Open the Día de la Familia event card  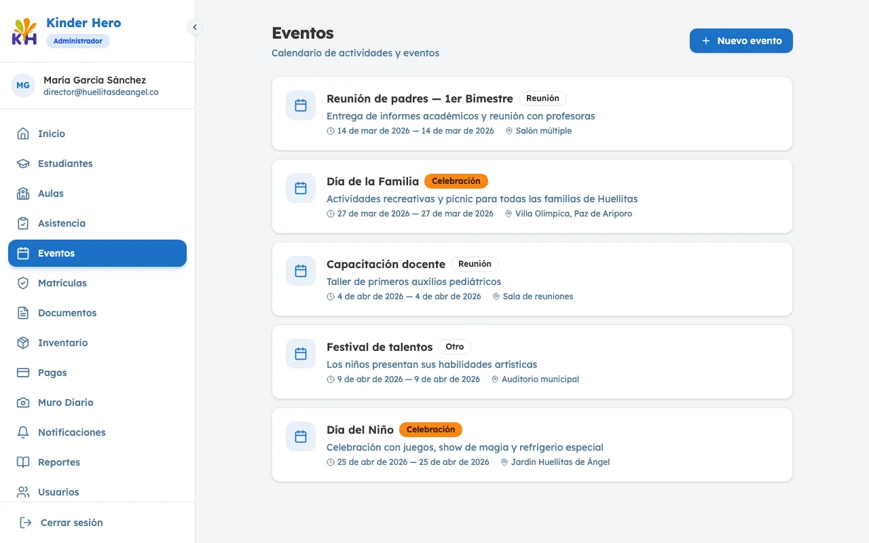pos(532,196)
